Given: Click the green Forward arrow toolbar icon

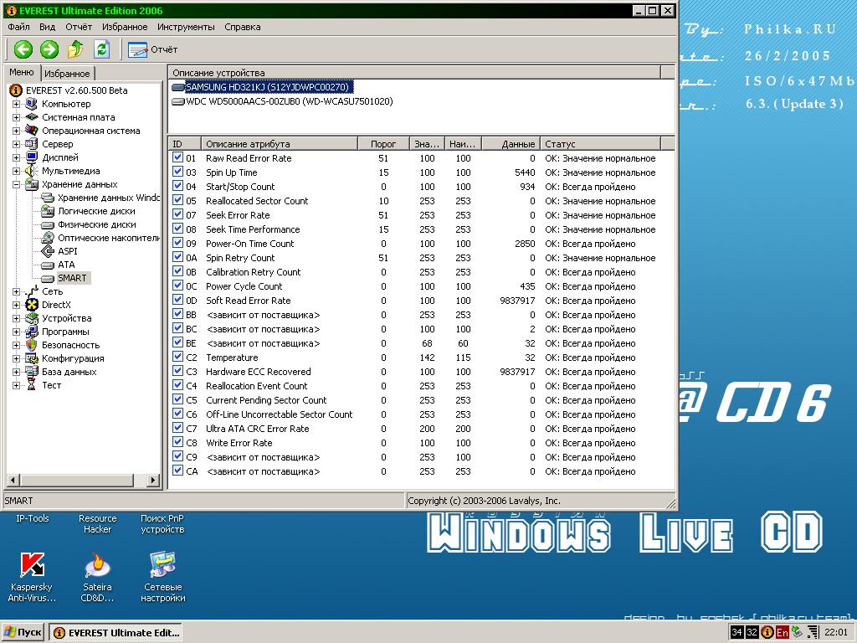Looking at the screenshot, I should (49, 49).
